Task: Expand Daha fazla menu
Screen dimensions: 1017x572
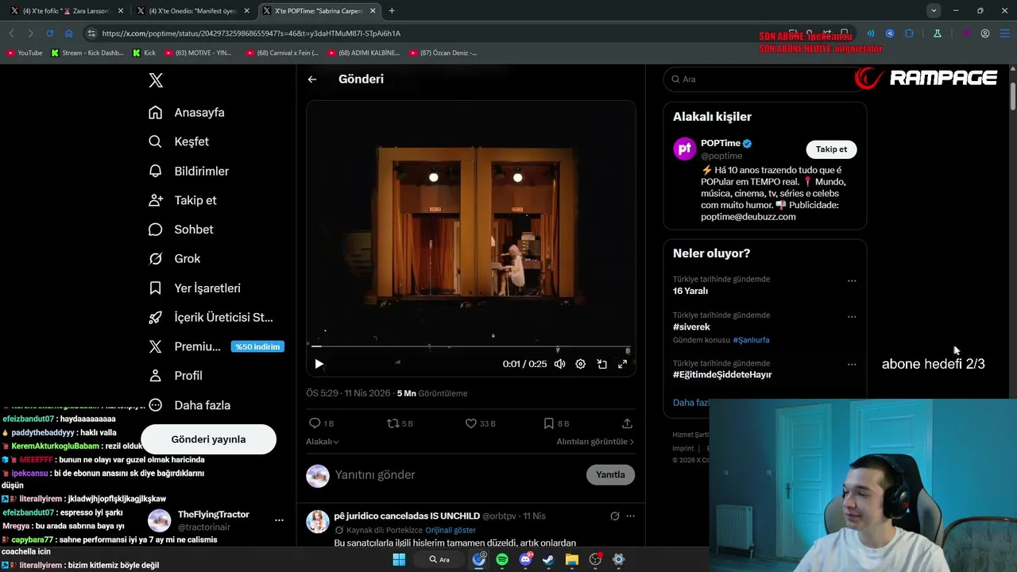Action: point(189,405)
